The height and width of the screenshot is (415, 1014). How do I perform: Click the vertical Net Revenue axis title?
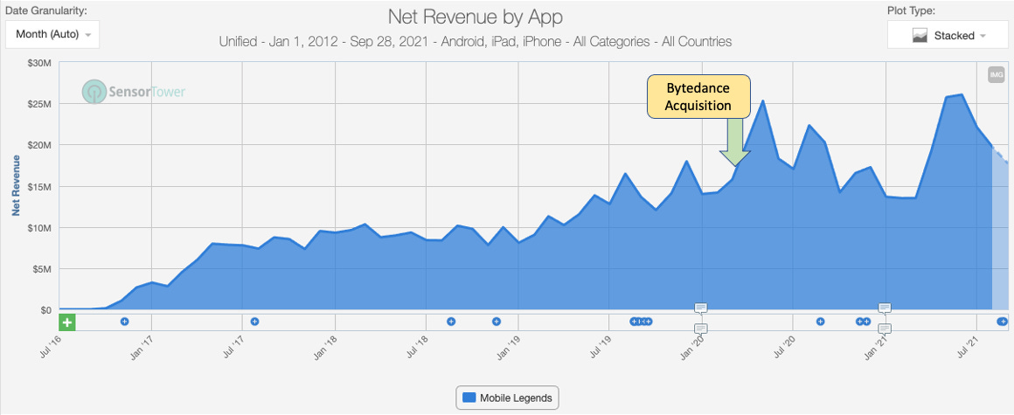(17, 185)
